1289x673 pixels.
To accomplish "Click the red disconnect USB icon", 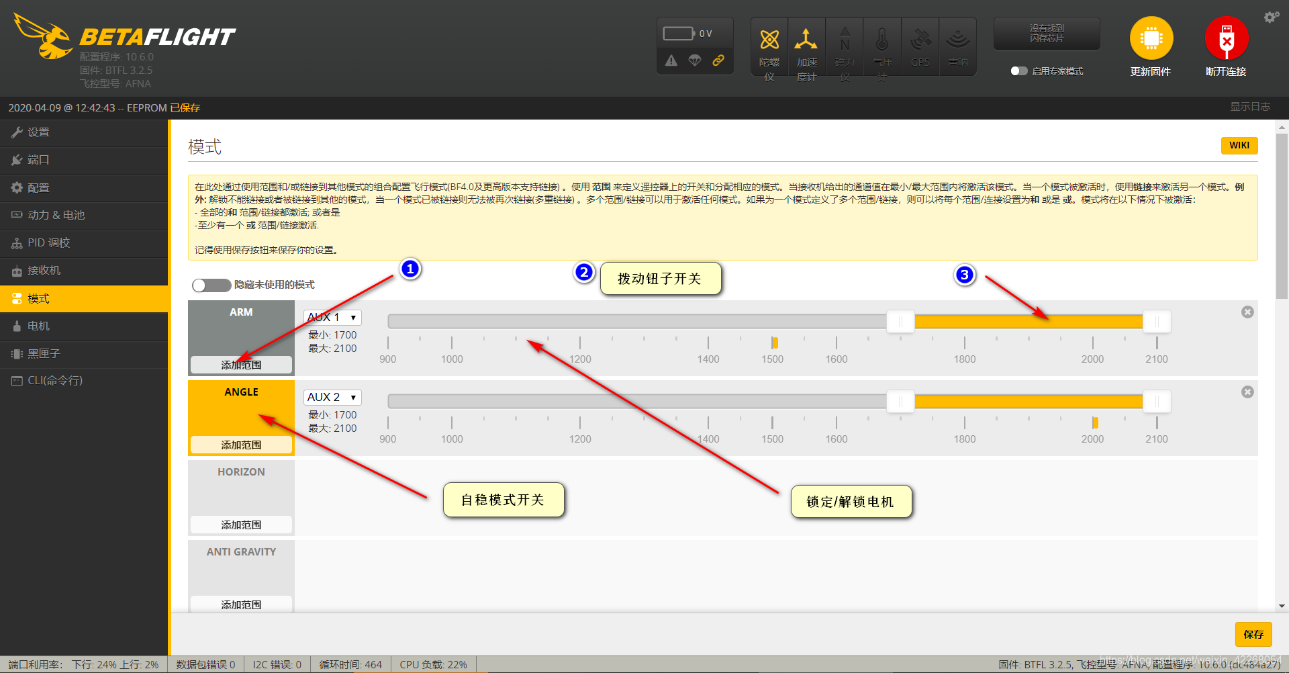I will [x=1226, y=38].
